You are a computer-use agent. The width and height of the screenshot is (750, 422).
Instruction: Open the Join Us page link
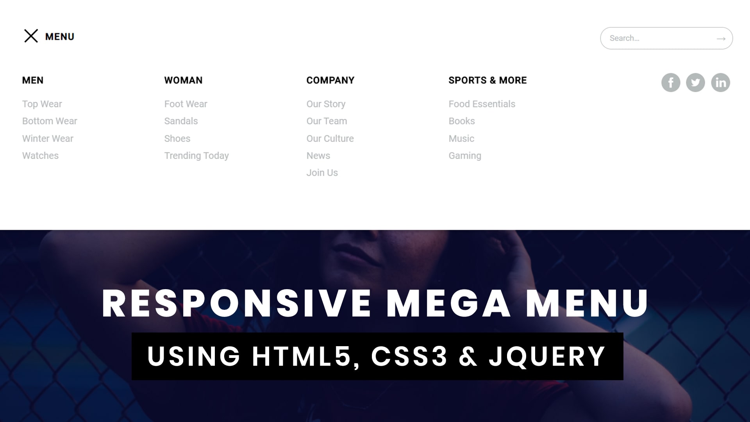[x=322, y=173]
